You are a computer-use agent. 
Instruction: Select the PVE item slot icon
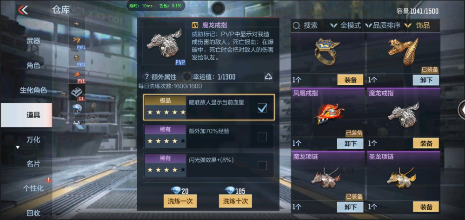click(x=77, y=75)
